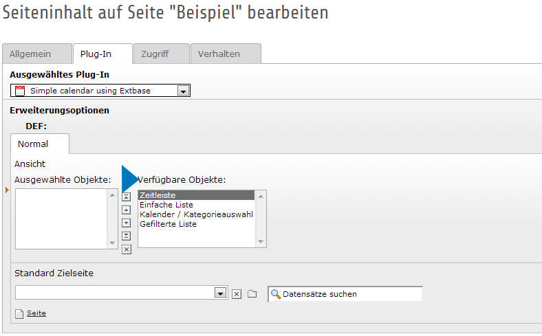Switch to the Allgemein tab
Viewport: 542px width, 336px height.
coord(36,54)
